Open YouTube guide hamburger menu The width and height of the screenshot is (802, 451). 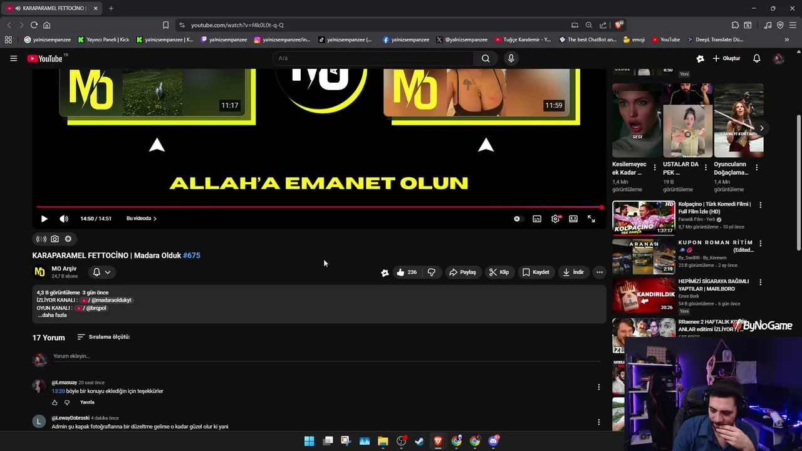13,58
